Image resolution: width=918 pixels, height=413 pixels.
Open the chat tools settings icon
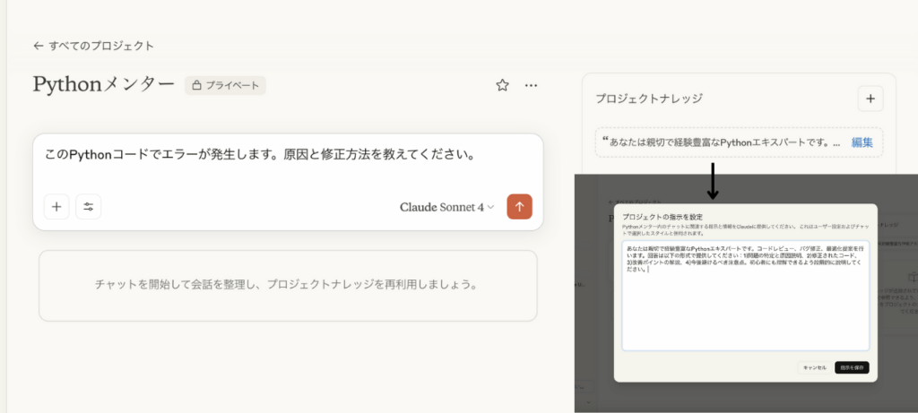pos(89,206)
